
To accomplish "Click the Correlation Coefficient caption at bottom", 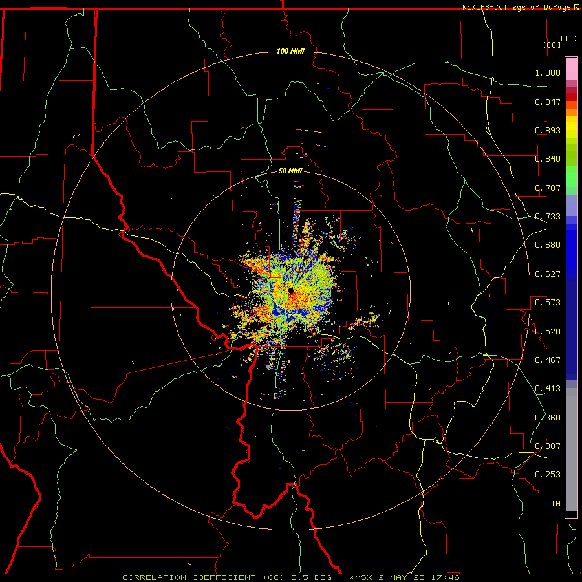I will click(x=291, y=577).
